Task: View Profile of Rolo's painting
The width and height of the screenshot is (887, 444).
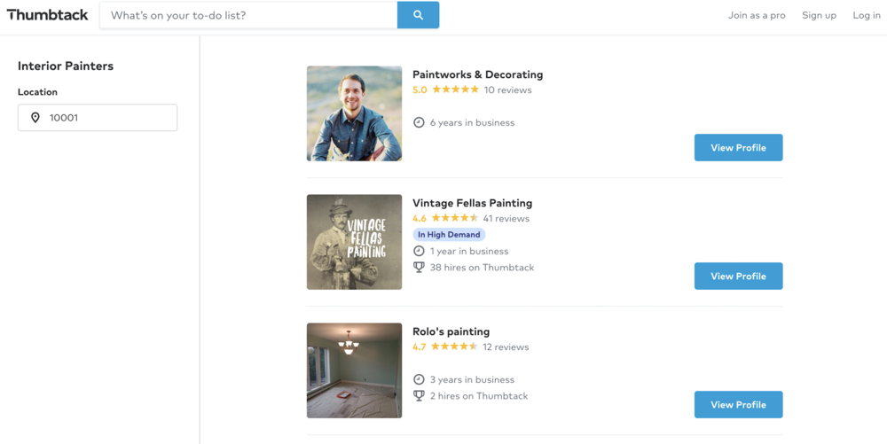Action: (x=738, y=404)
